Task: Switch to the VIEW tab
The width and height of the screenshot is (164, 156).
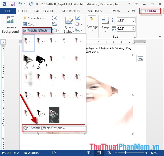Action: tap(131, 11)
